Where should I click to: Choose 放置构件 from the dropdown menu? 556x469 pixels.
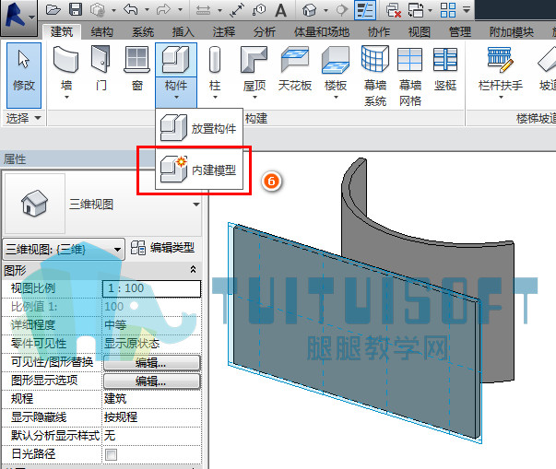199,128
